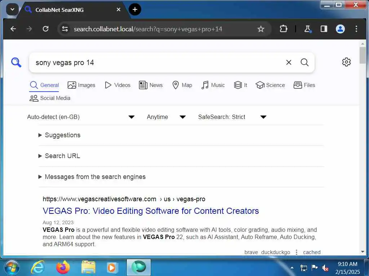Viewport: 369px width, 276px height.
Task: Open the tab search dropdown arrow
Action: coord(12,10)
